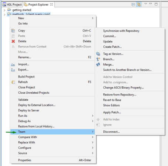This screenshot has height=166, width=168.
Task: Choose Synchronize with Repository
Action: pyautogui.click(x=121, y=31)
